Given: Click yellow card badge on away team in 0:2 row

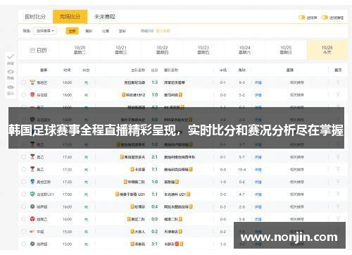Looking at the screenshot, I should coord(180,232).
